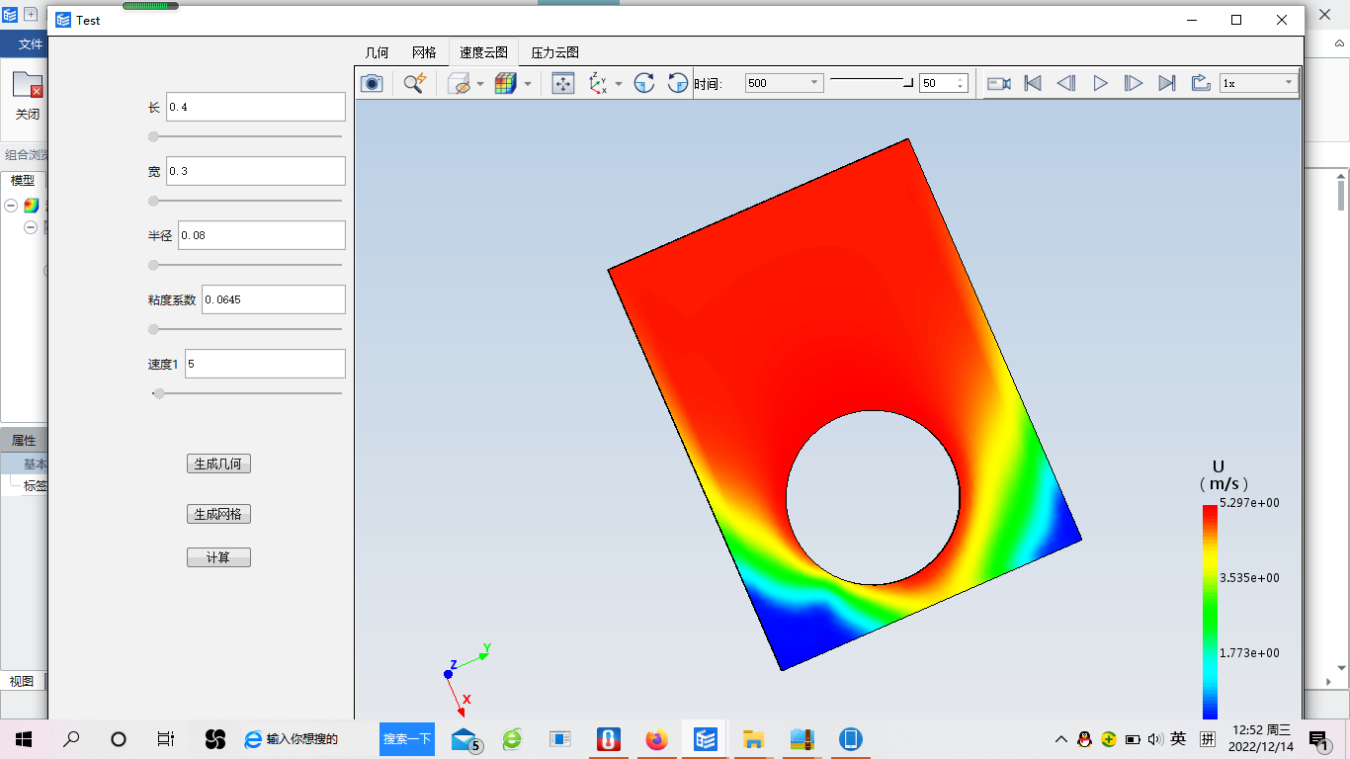The height and width of the screenshot is (759, 1350).
Task: Click the 属性 panel tab
Action: (24, 441)
